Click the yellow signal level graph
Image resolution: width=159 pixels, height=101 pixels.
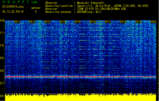81,97
